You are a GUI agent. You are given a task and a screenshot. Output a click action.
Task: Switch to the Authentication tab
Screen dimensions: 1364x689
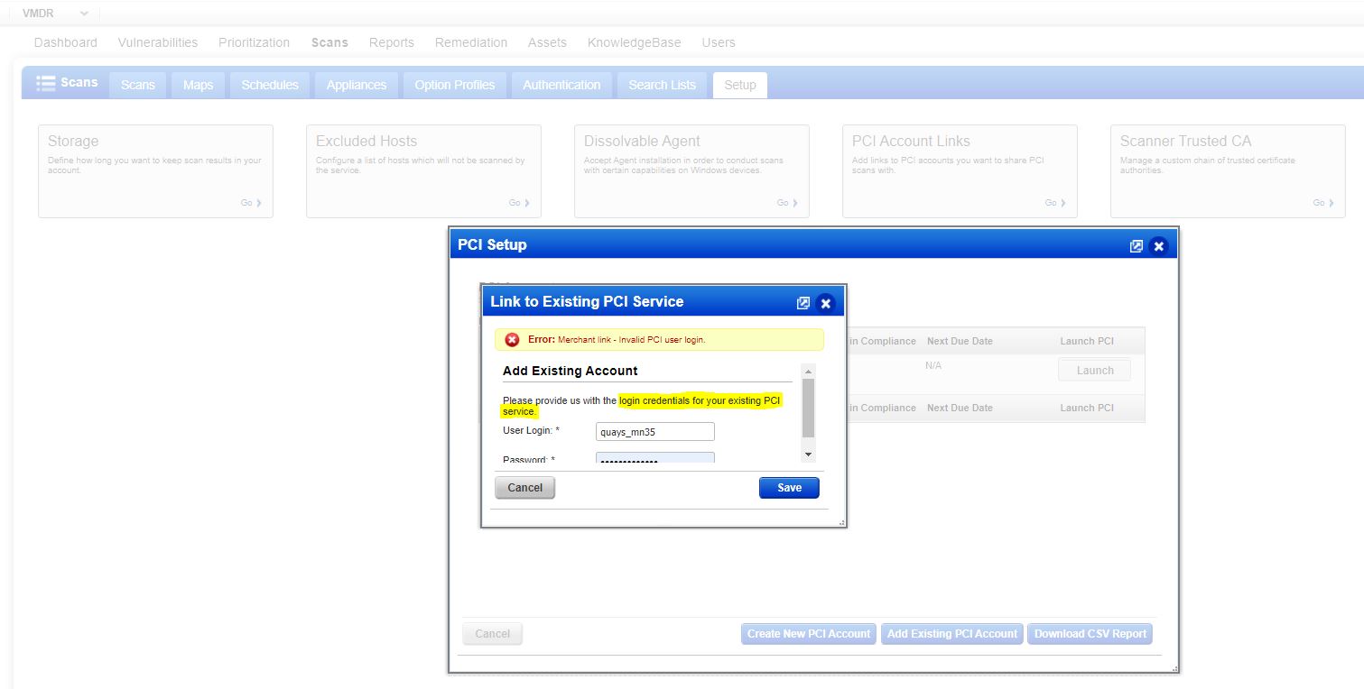click(x=561, y=85)
